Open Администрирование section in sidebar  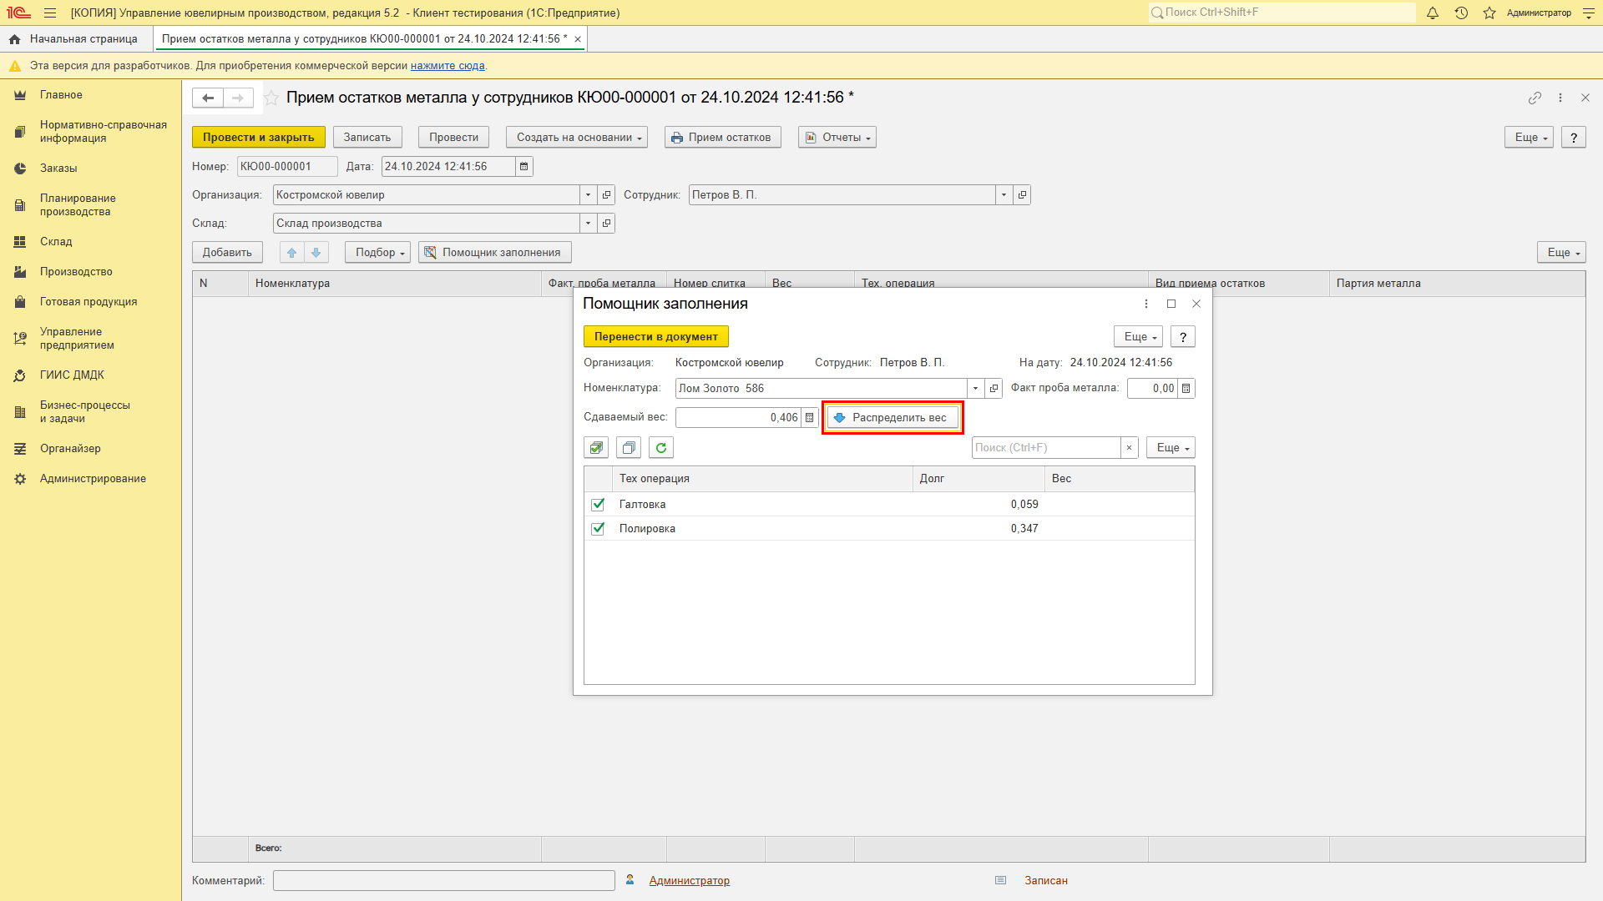[93, 479]
